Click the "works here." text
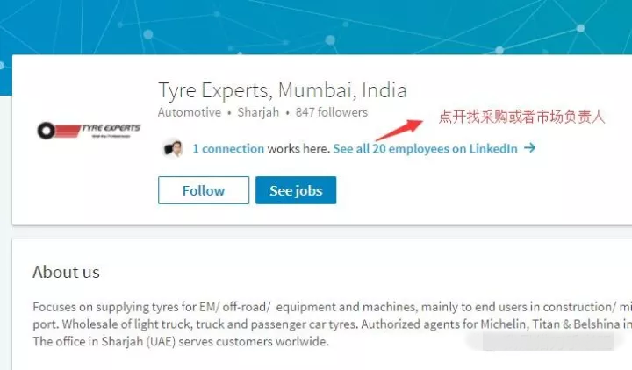 pyautogui.click(x=298, y=148)
